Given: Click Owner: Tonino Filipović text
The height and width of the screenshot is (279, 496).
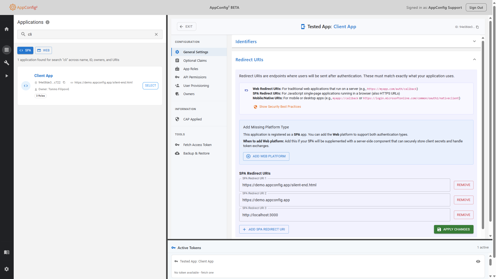Looking at the screenshot, I should tap(54, 89).
